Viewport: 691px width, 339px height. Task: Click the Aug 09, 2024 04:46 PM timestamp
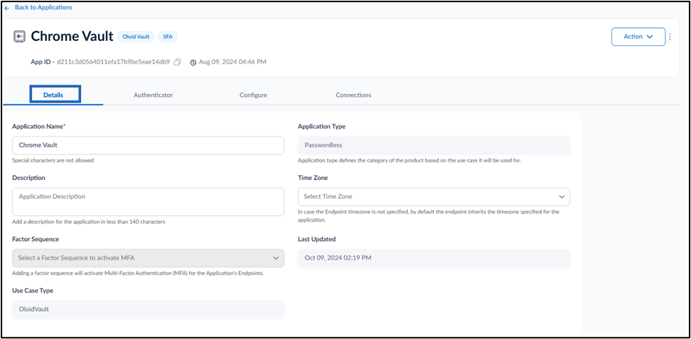tap(233, 62)
